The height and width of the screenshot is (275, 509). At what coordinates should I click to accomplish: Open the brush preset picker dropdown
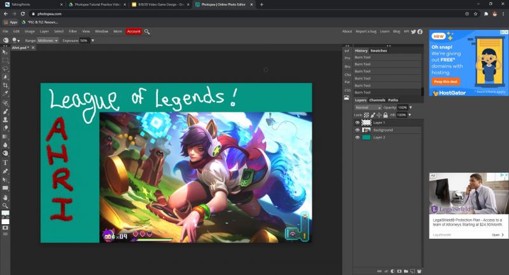click(x=15, y=40)
